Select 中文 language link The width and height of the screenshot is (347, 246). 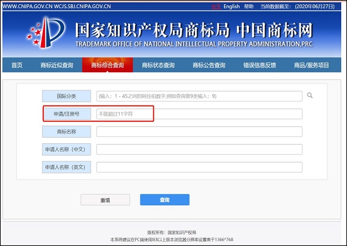216,6
